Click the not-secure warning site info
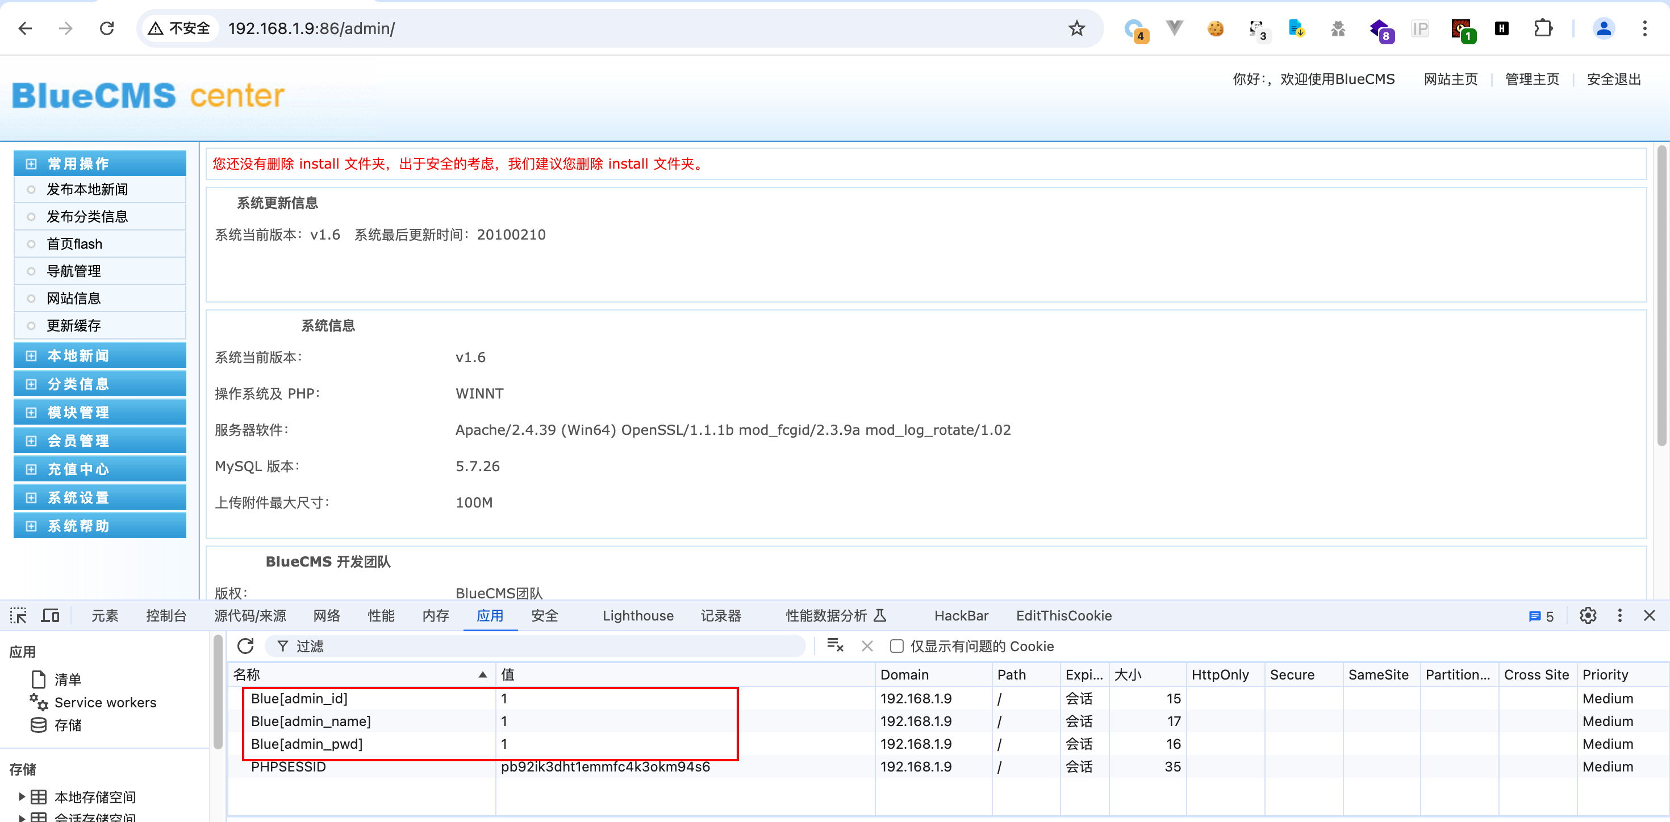The width and height of the screenshot is (1670, 822). coord(179,28)
